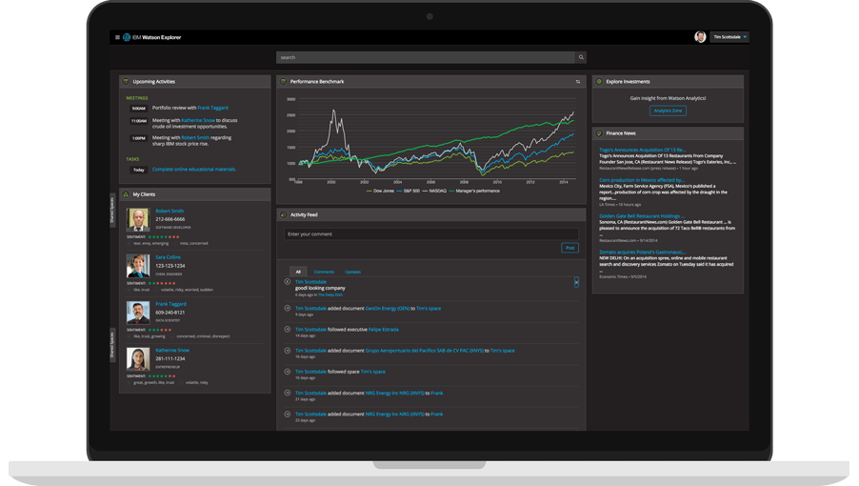The height and width of the screenshot is (486, 859).
Task: Open Robert Smith link in 1:00PM meeting
Action: click(195, 137)
